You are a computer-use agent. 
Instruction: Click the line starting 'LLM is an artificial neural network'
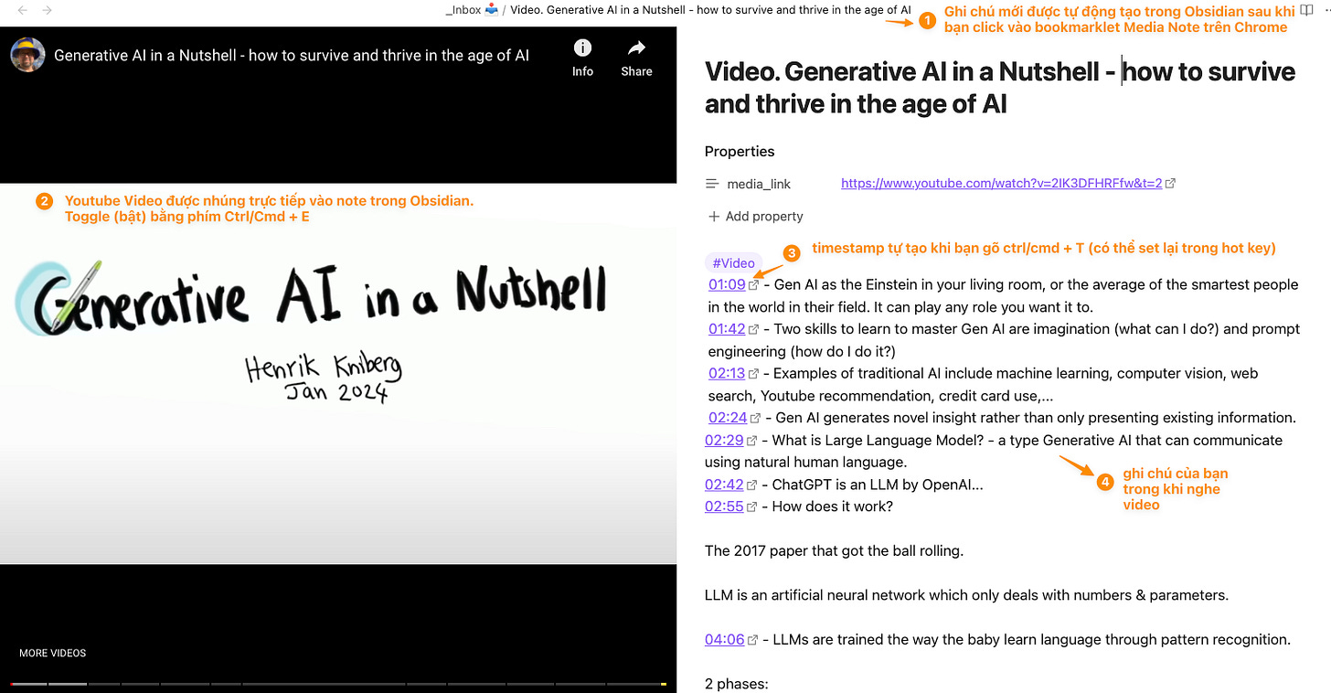966,595
